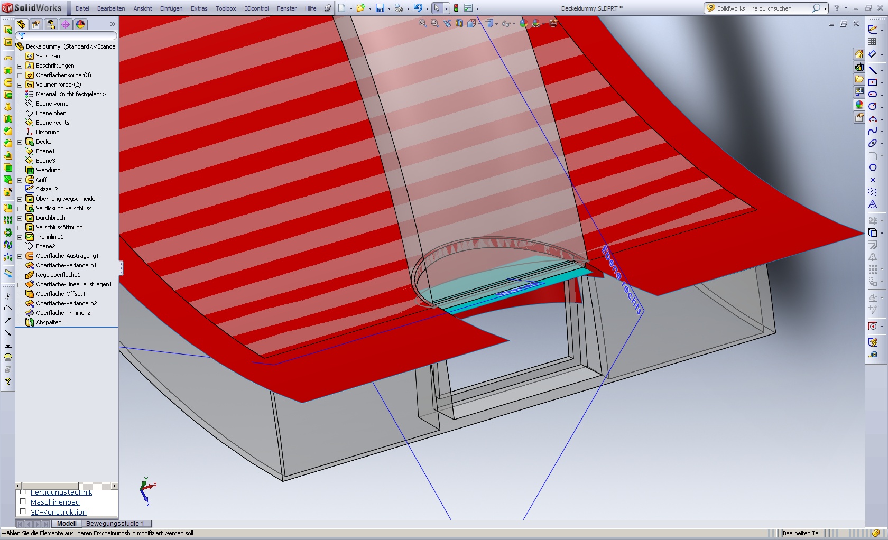
Task: Select the Abspalten1 feature in tree
Action: click(50, 322)
